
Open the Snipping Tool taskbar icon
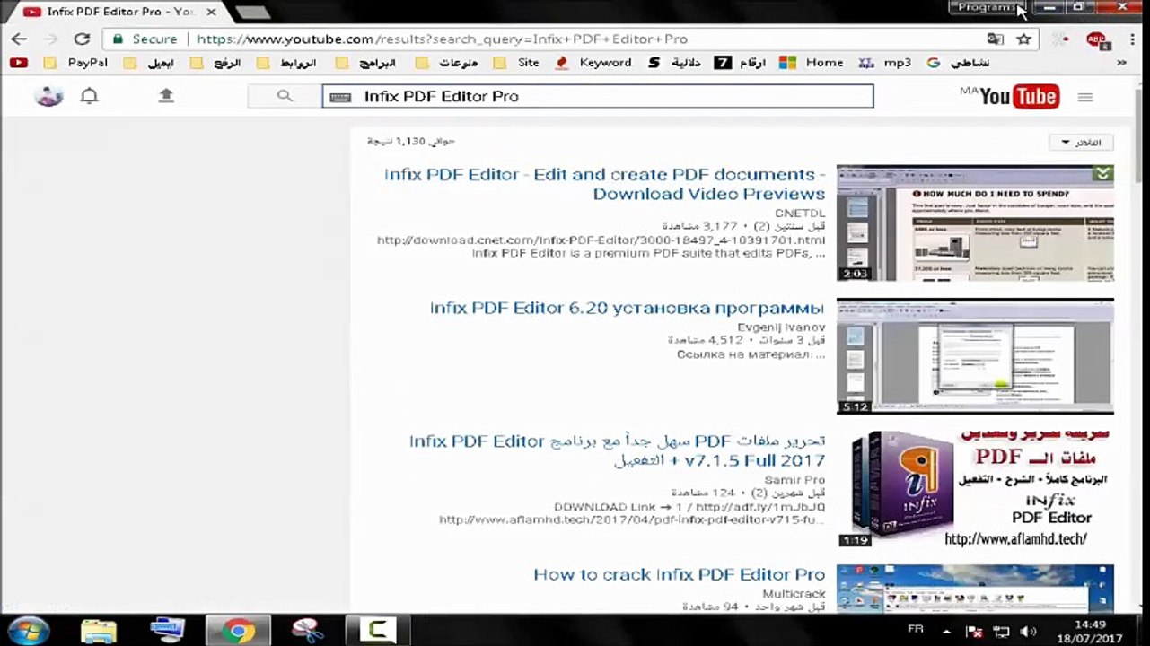308,630
